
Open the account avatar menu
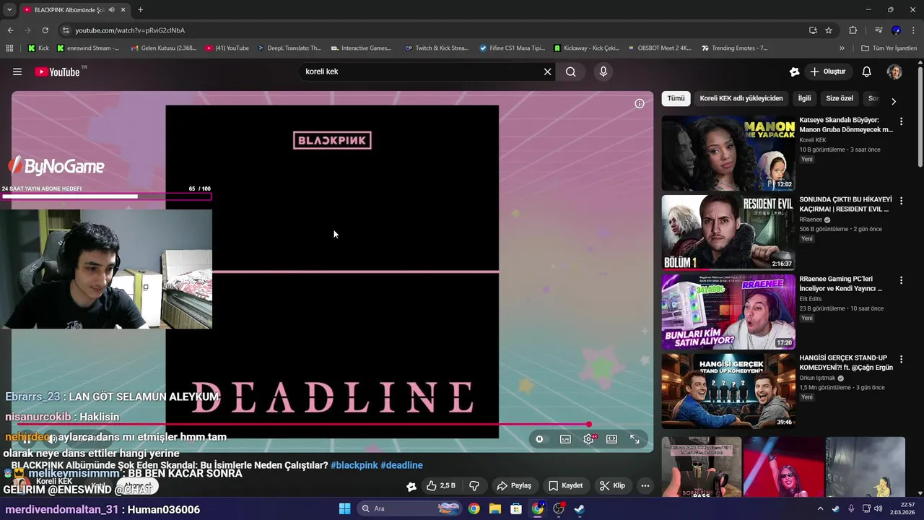[894, 71]
